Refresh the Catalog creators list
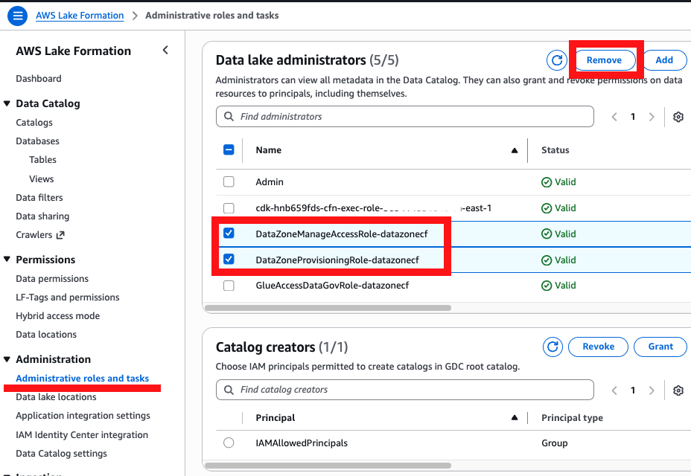 [x=553, y=347]
